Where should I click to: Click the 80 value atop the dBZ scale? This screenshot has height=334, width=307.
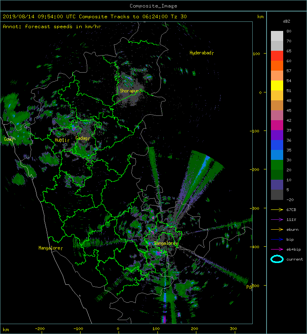tap(289, 31)
